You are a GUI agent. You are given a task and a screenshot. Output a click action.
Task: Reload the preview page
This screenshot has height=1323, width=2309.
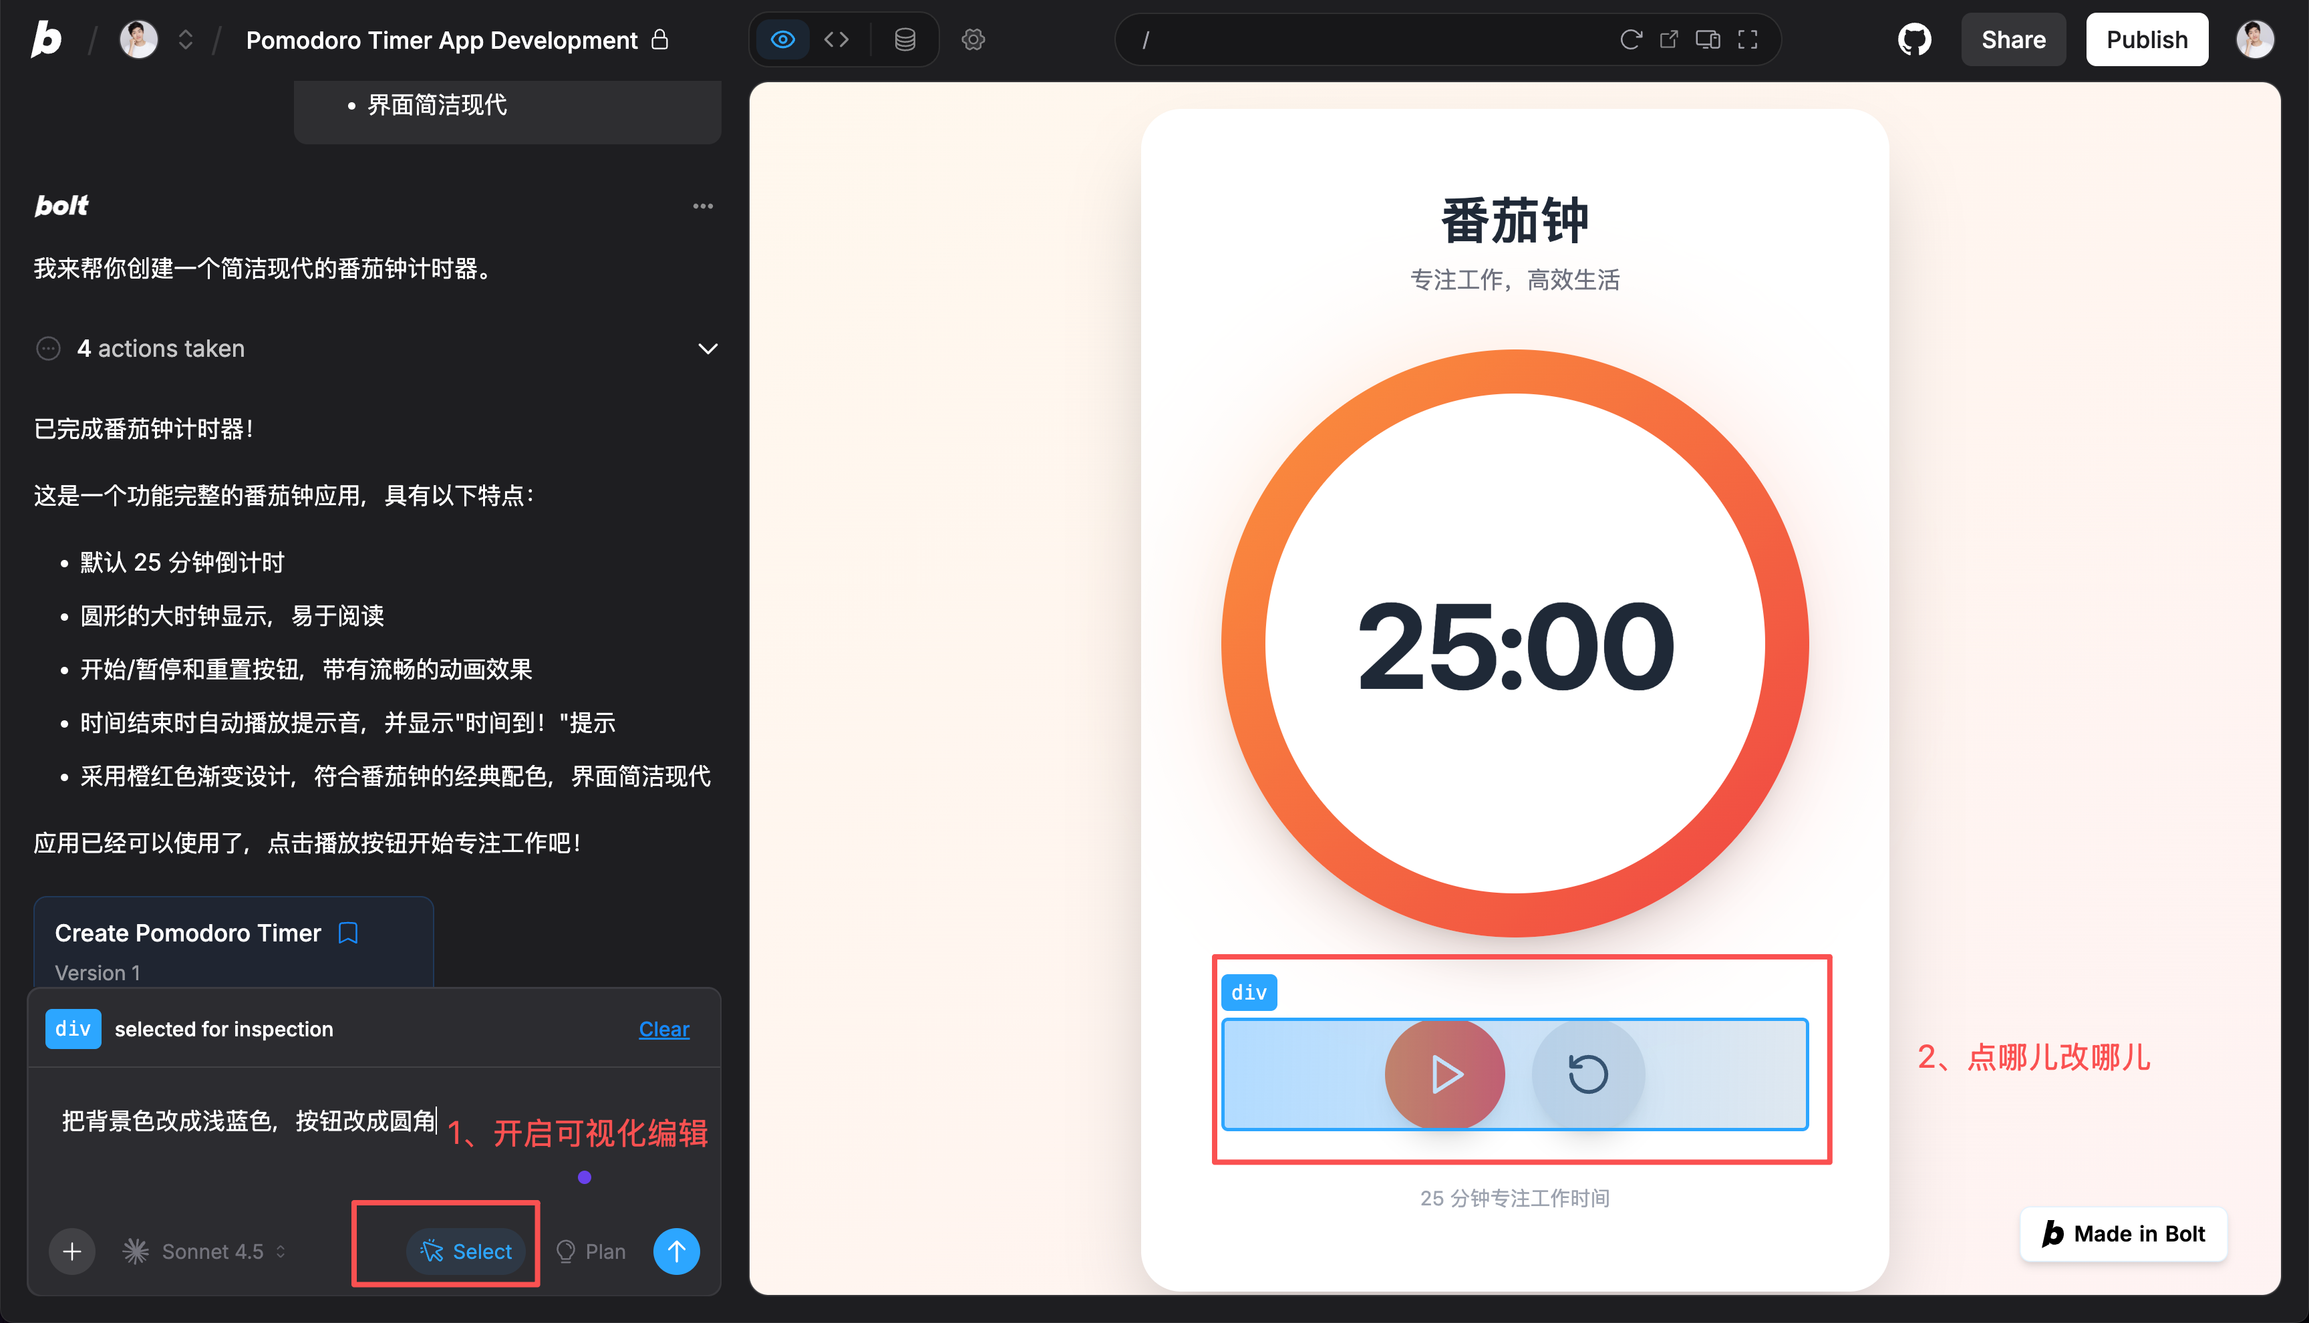1630,40
